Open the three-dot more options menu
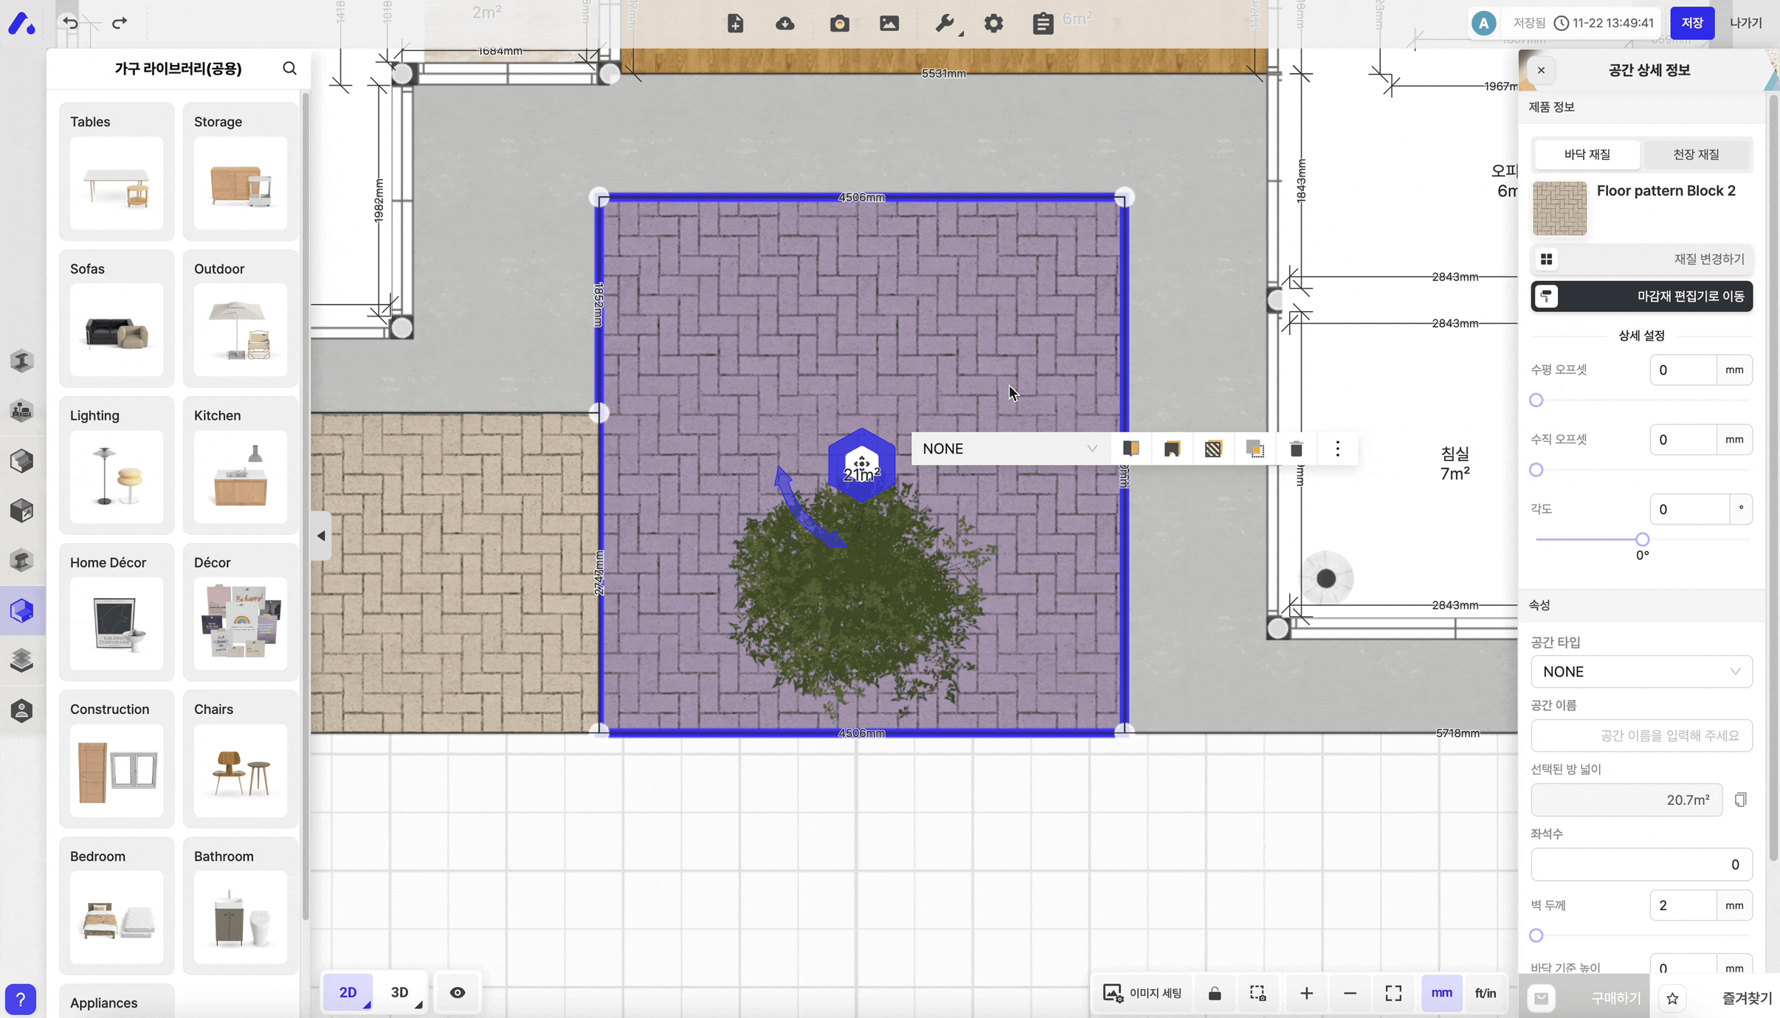 click(1337, 449)
